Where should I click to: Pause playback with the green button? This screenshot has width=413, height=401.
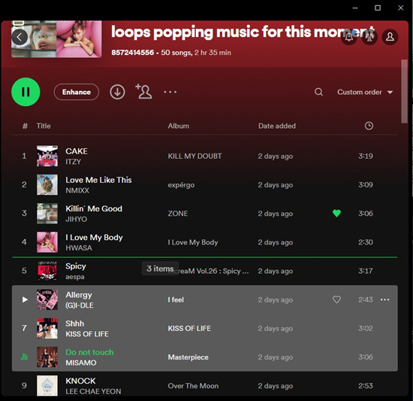[x=26, y=92]
